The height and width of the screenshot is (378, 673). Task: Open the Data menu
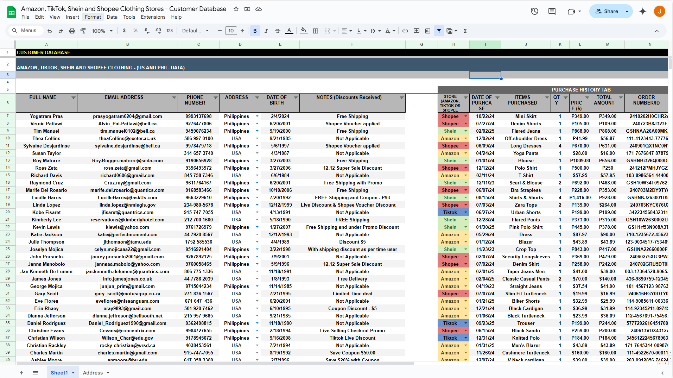112,17
